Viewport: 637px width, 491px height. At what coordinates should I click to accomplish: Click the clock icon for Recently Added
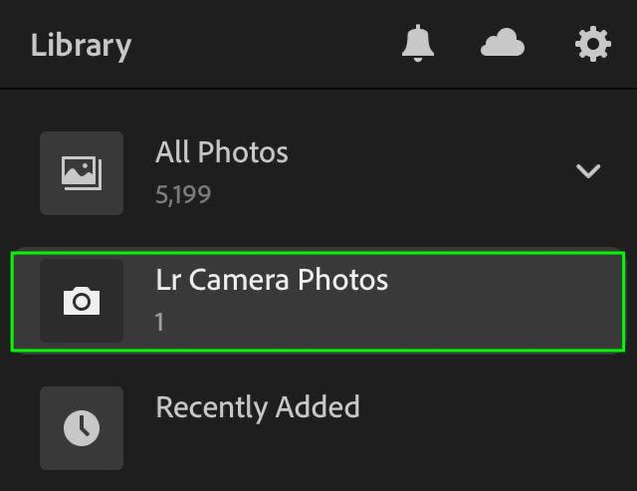point(82,428)
